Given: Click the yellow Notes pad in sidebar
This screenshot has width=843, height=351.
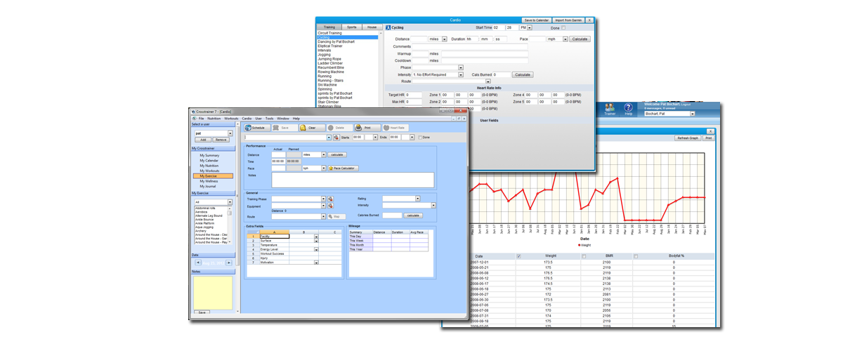Looking at the screenshot, I should [213, 293].
